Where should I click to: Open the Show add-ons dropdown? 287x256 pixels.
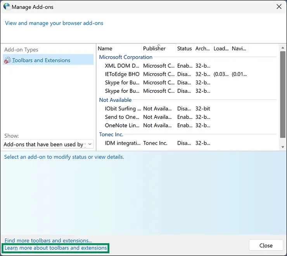click(x=48, y=144)
